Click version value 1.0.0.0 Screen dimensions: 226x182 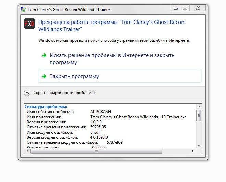(96, 122)
